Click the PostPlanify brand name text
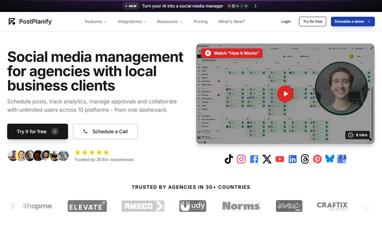 (35, 22)
